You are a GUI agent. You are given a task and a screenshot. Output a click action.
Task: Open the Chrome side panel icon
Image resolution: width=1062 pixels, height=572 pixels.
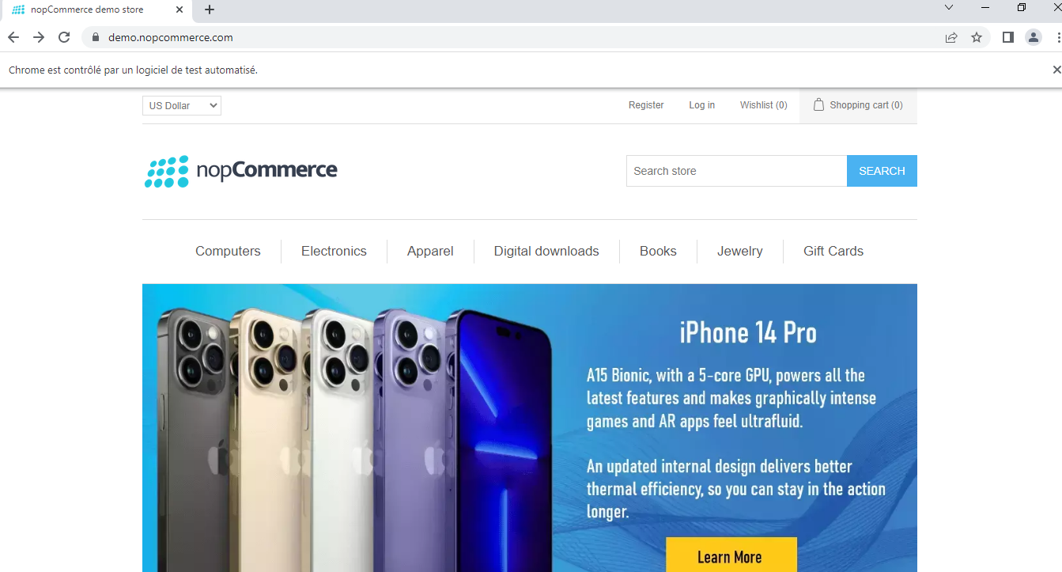(x=1008, y=37)
